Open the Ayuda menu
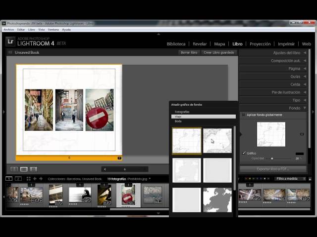 66,30
